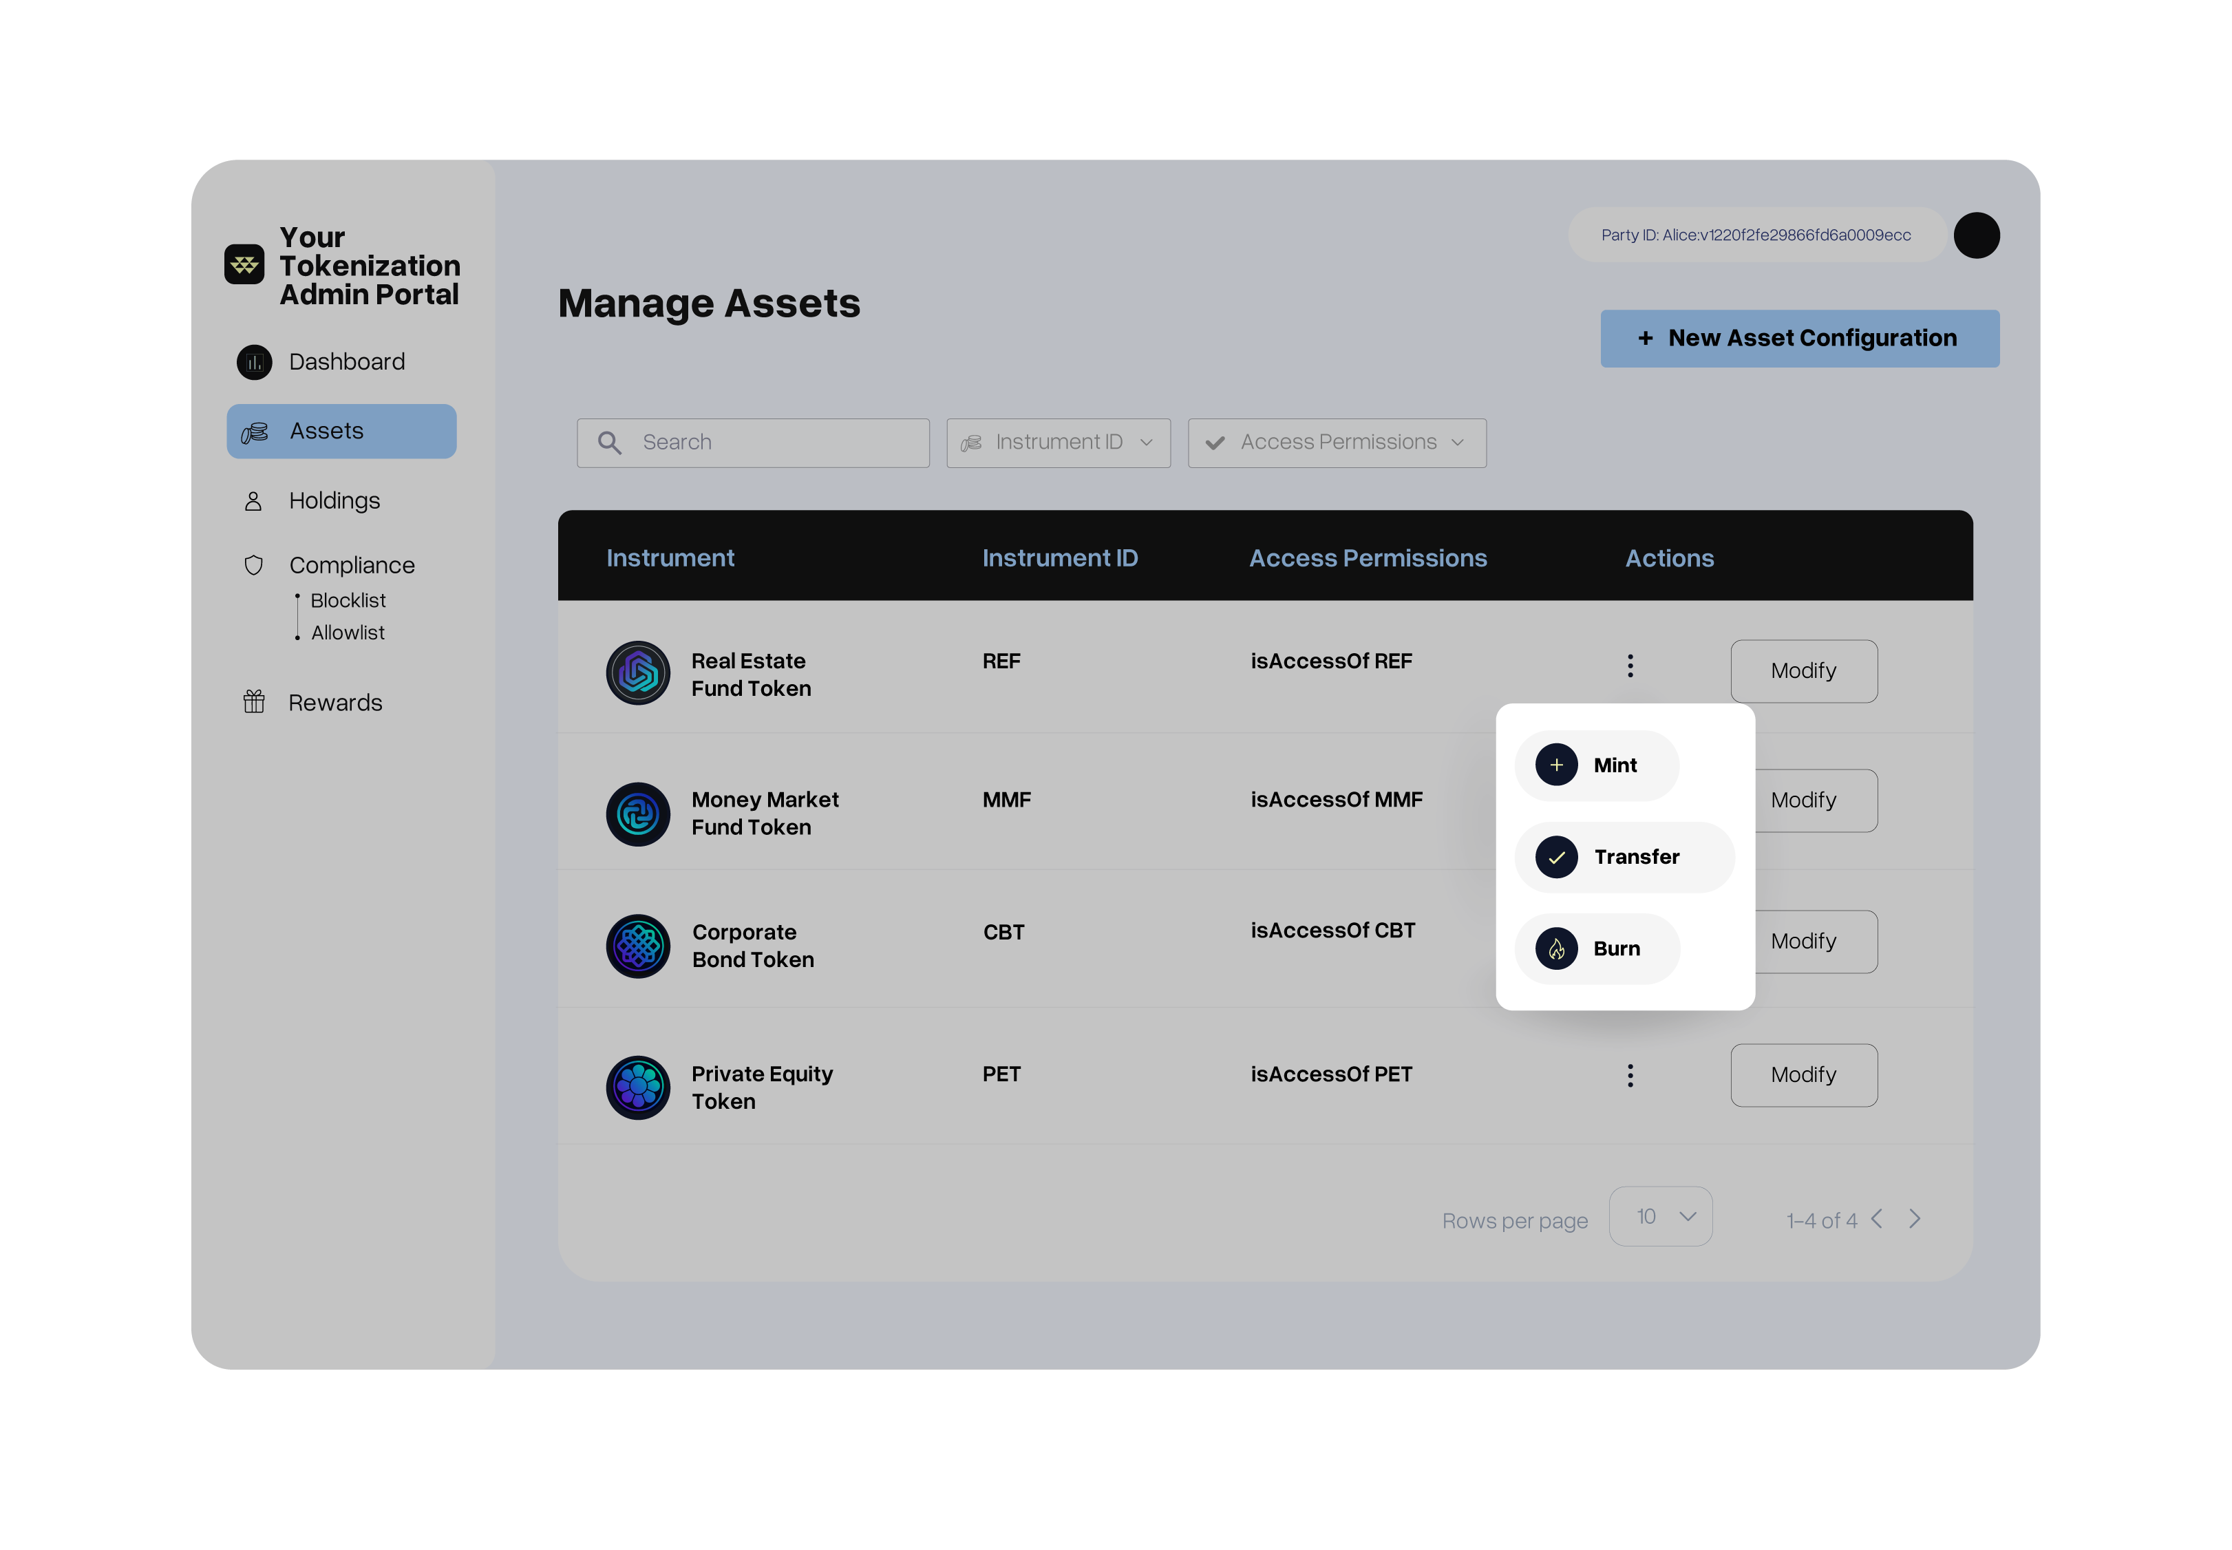Click the Rewards gift icon
Screen dimensions: 2232x1550
tap(253, 702)
